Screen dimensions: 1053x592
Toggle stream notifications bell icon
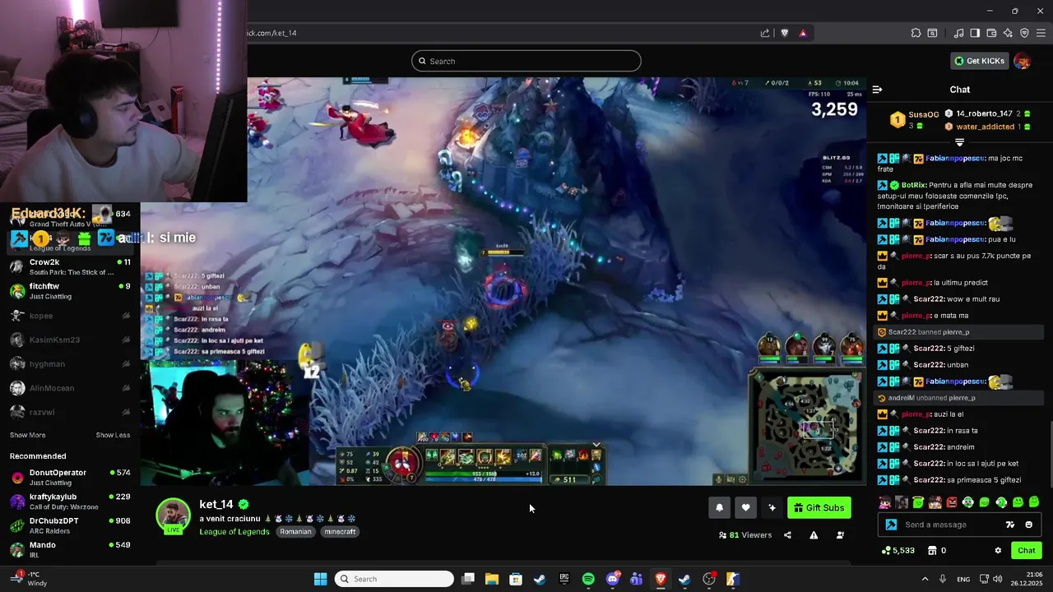(x=719, y=507)
